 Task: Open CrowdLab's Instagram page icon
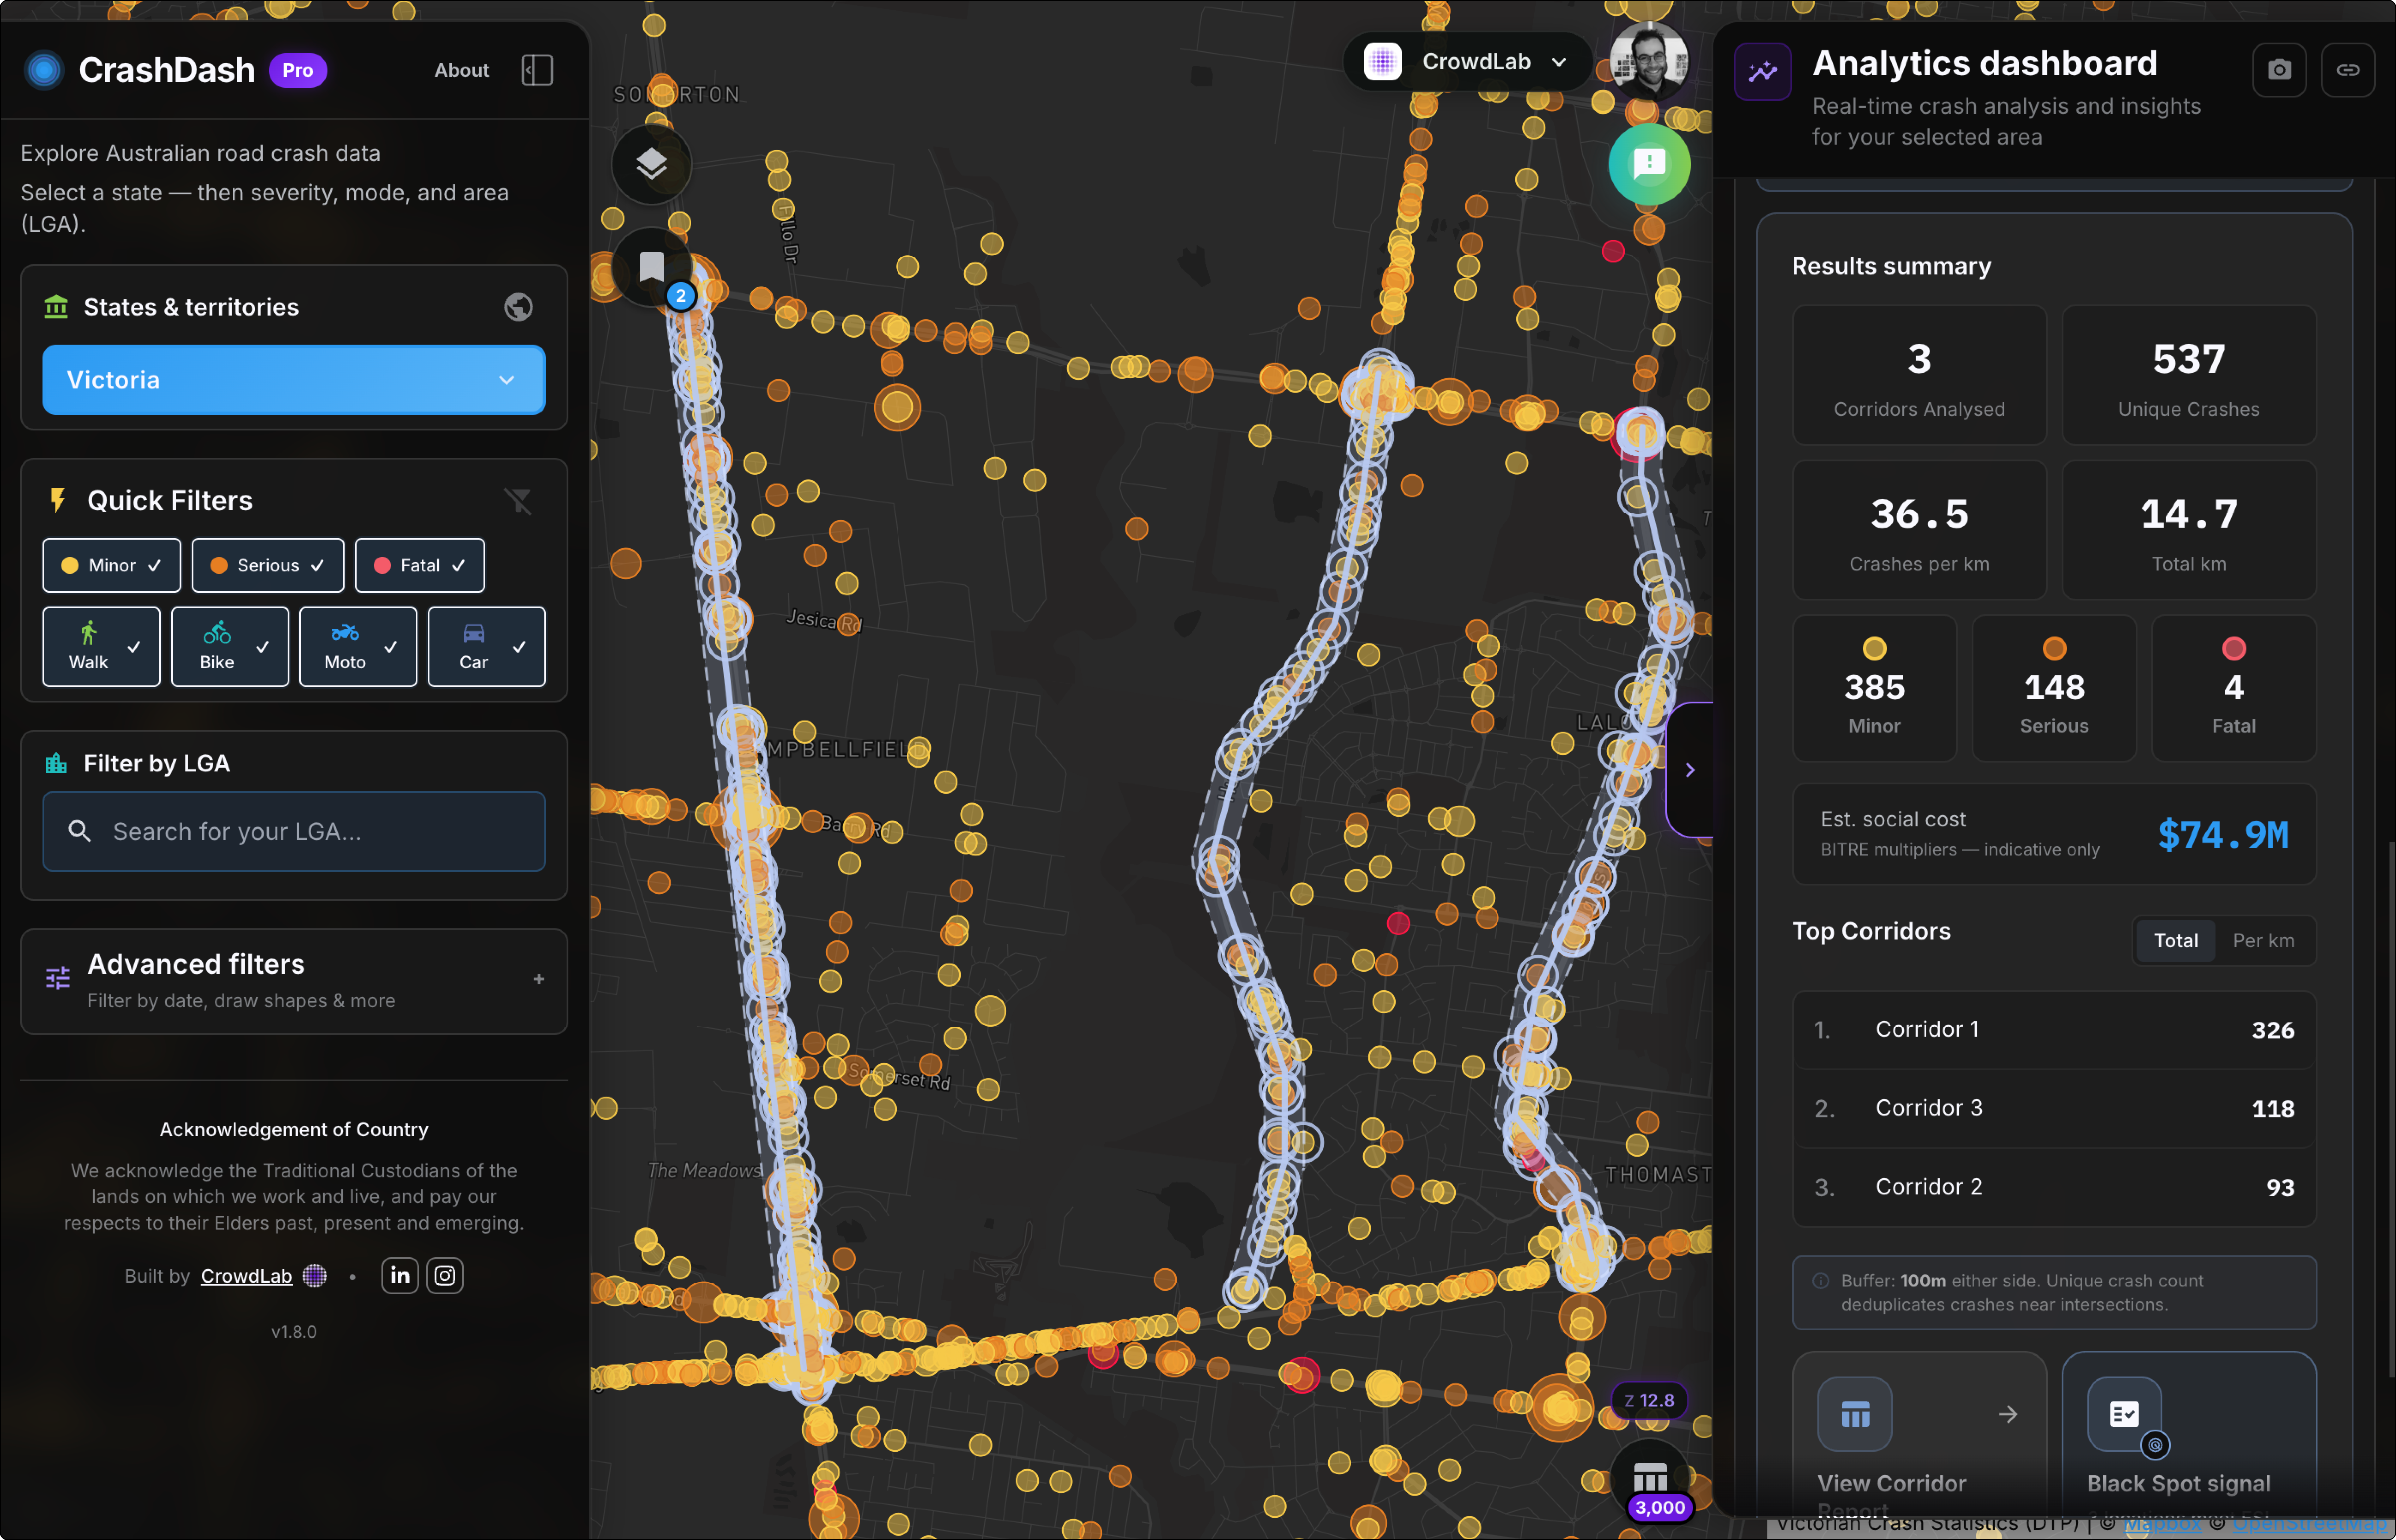445,1275
